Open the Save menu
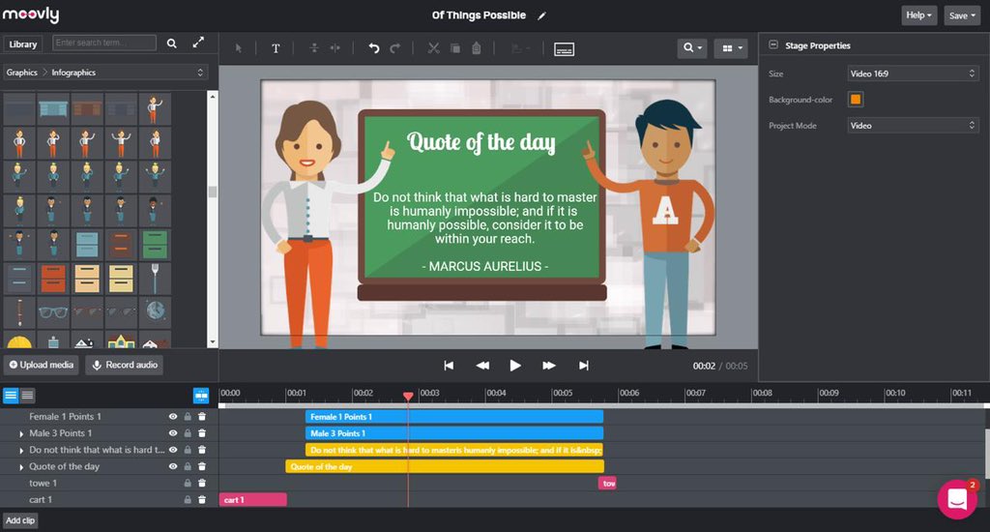This screenshot has width=990, height=532. coord(962,15)
